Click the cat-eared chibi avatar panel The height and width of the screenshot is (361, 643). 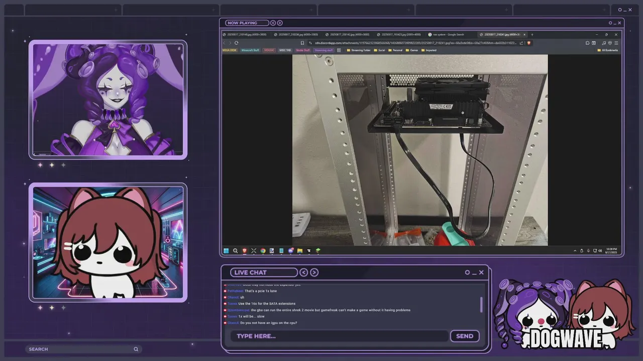pyautogui.click(x=108, y=243)
